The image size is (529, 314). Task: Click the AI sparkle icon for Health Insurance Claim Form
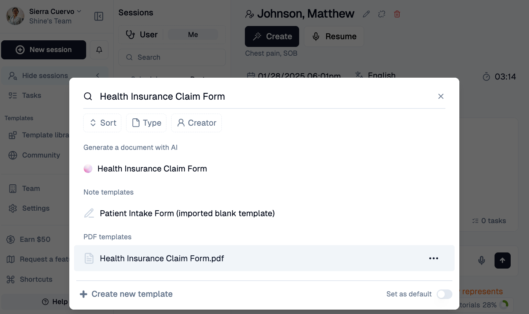coord(88,169)
